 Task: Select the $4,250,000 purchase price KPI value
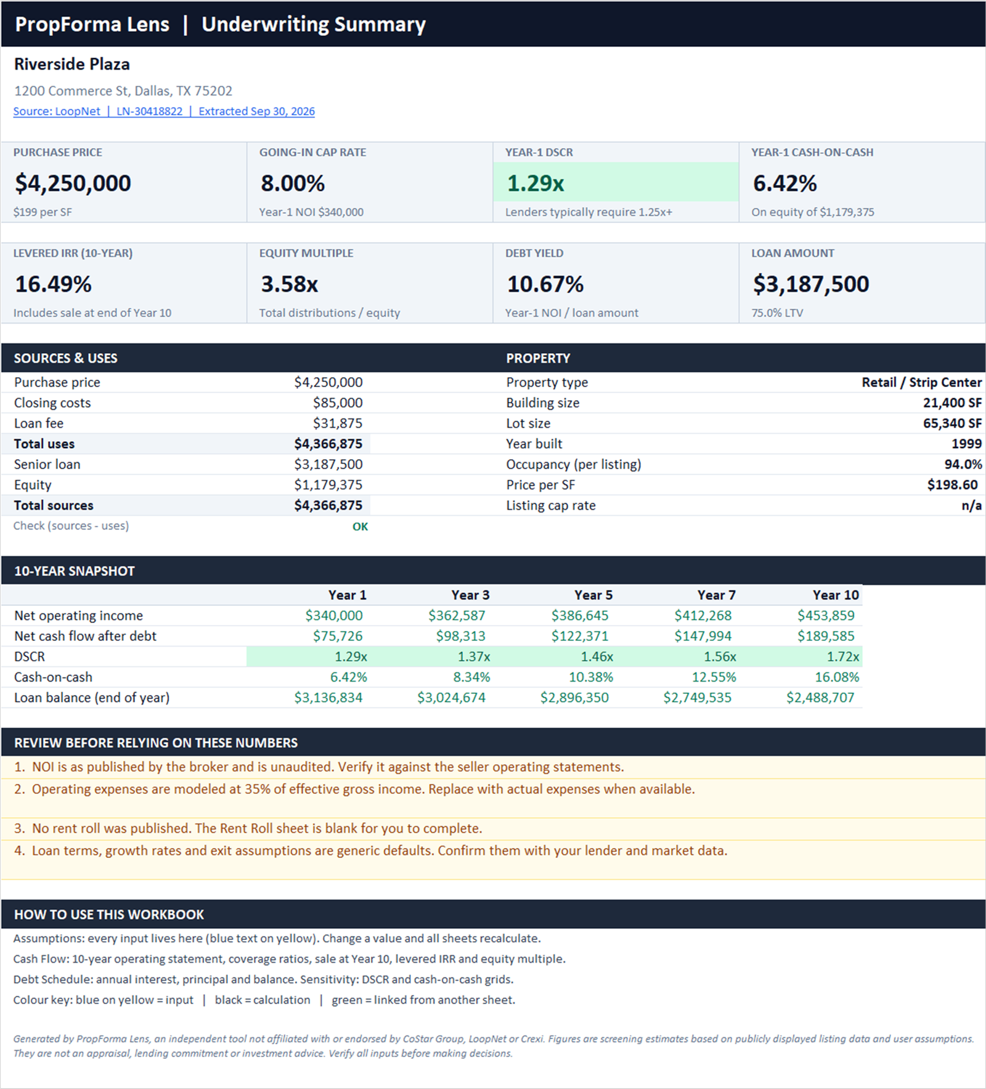coord(73,183)
